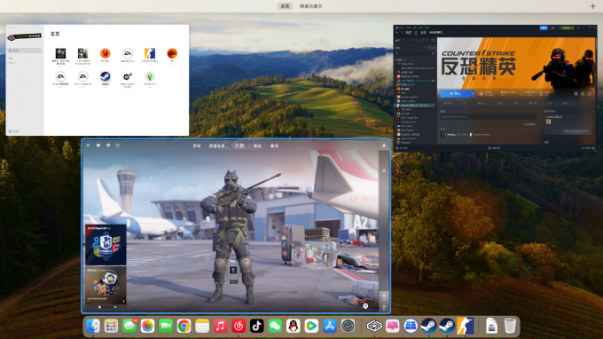Open the stop button's dropdown arrow in Steam

point(473,93)
